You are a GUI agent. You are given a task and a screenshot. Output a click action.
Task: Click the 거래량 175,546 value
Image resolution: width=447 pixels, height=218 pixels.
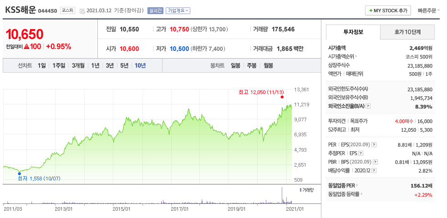pos(283,30)
